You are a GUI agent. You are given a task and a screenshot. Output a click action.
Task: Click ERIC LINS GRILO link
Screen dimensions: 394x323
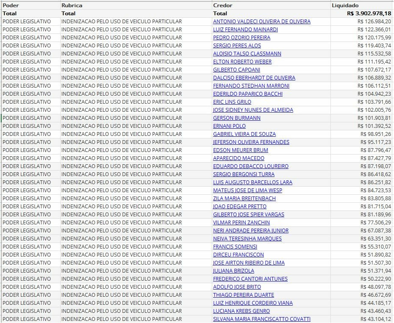[232, 102]
